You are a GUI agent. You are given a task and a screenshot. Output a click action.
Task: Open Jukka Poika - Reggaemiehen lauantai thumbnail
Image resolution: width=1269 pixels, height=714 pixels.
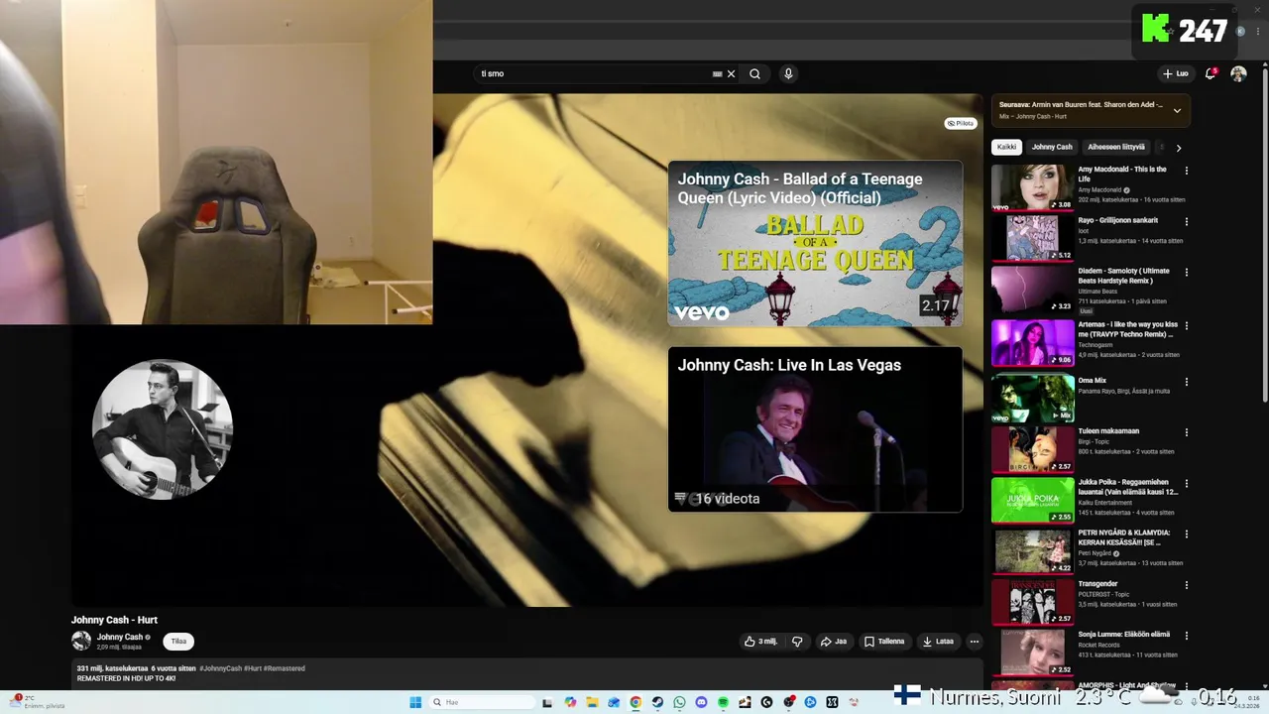1033,501
